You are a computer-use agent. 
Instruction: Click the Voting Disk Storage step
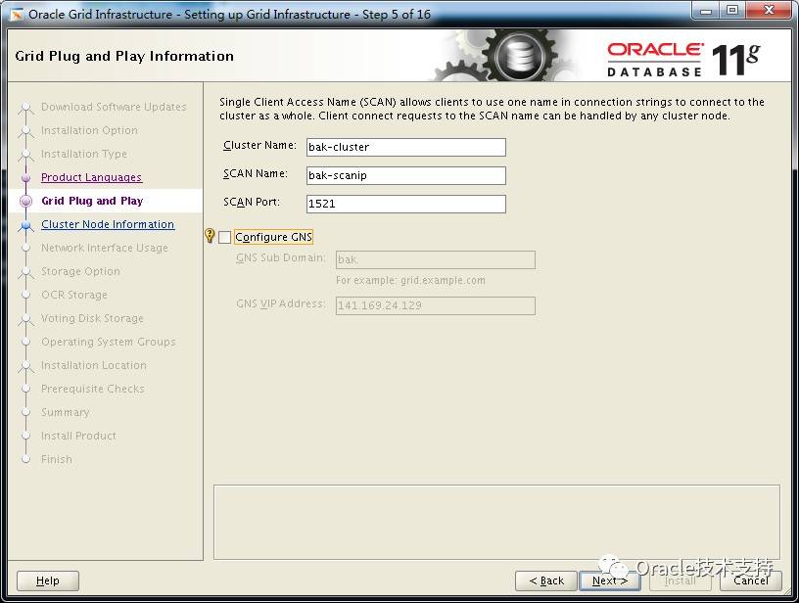(92, 318)
